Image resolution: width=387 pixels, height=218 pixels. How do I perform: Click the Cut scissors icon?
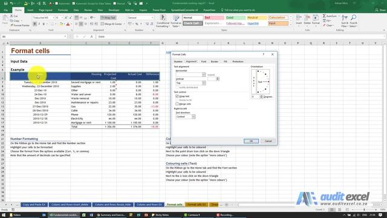pos(11,16)
